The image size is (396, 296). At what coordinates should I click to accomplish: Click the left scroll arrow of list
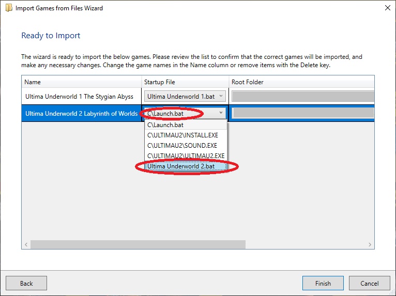pyautogui.click(x=26, y=244)
